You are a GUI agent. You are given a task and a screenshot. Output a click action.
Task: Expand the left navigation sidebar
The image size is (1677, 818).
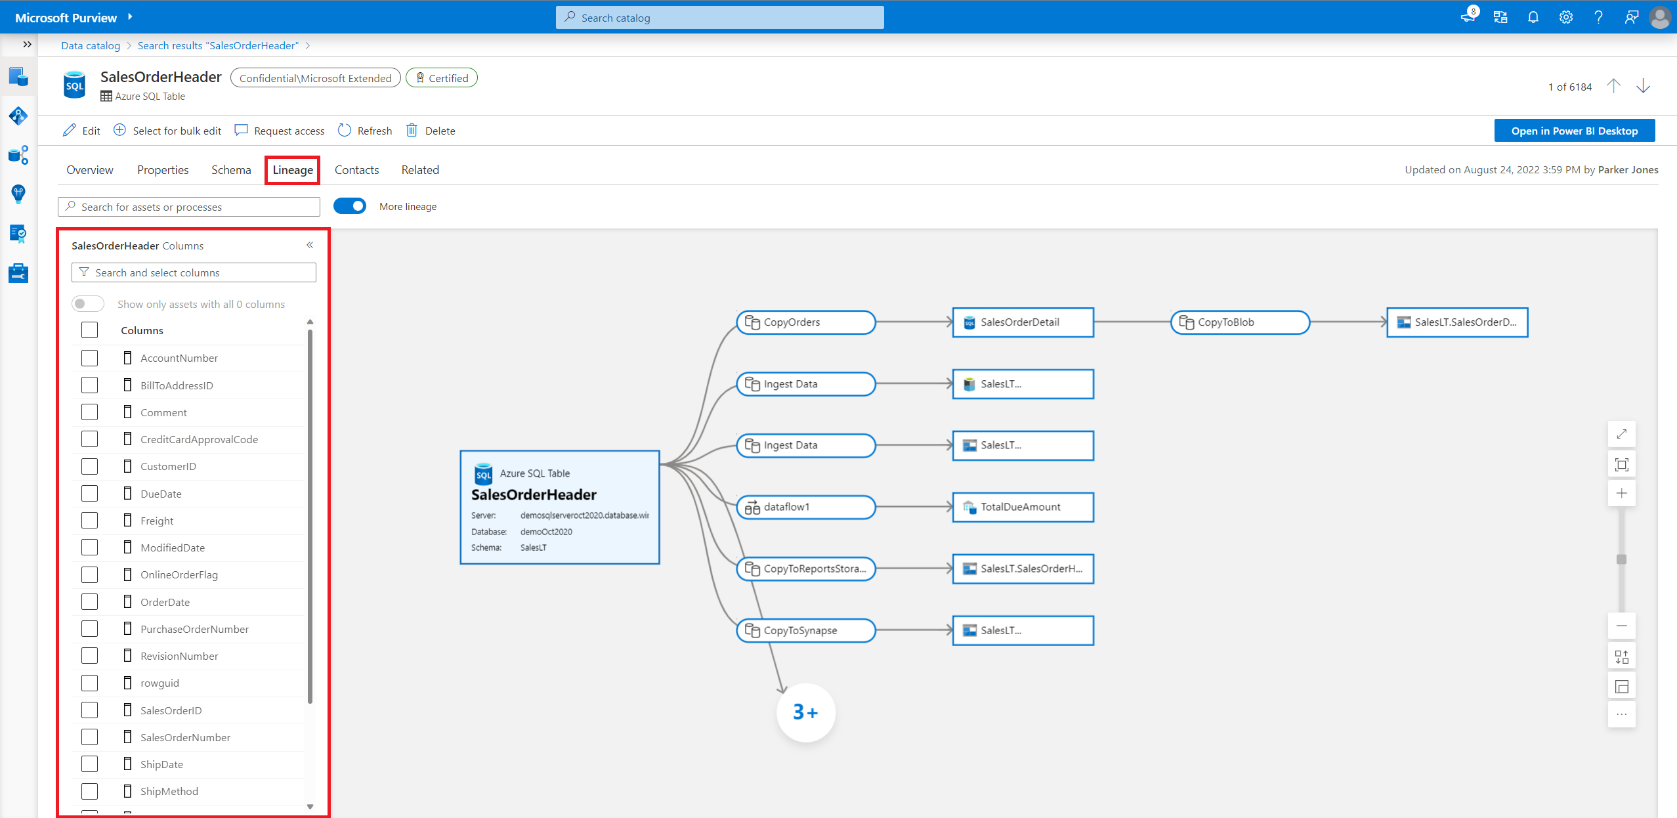coord(27,45)
